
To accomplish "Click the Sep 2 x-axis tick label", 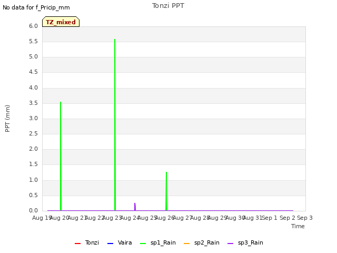I will coord(288,218).
